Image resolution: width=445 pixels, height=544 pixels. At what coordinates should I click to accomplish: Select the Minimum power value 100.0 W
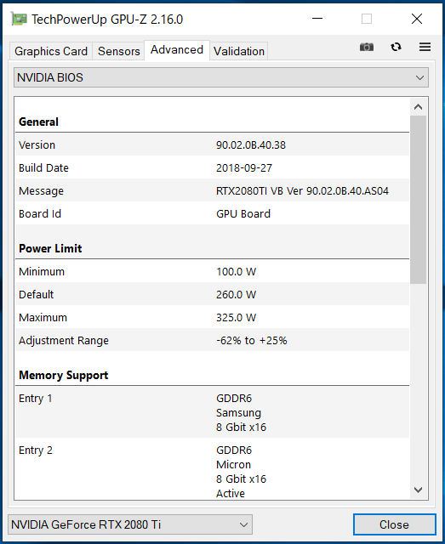237,271
